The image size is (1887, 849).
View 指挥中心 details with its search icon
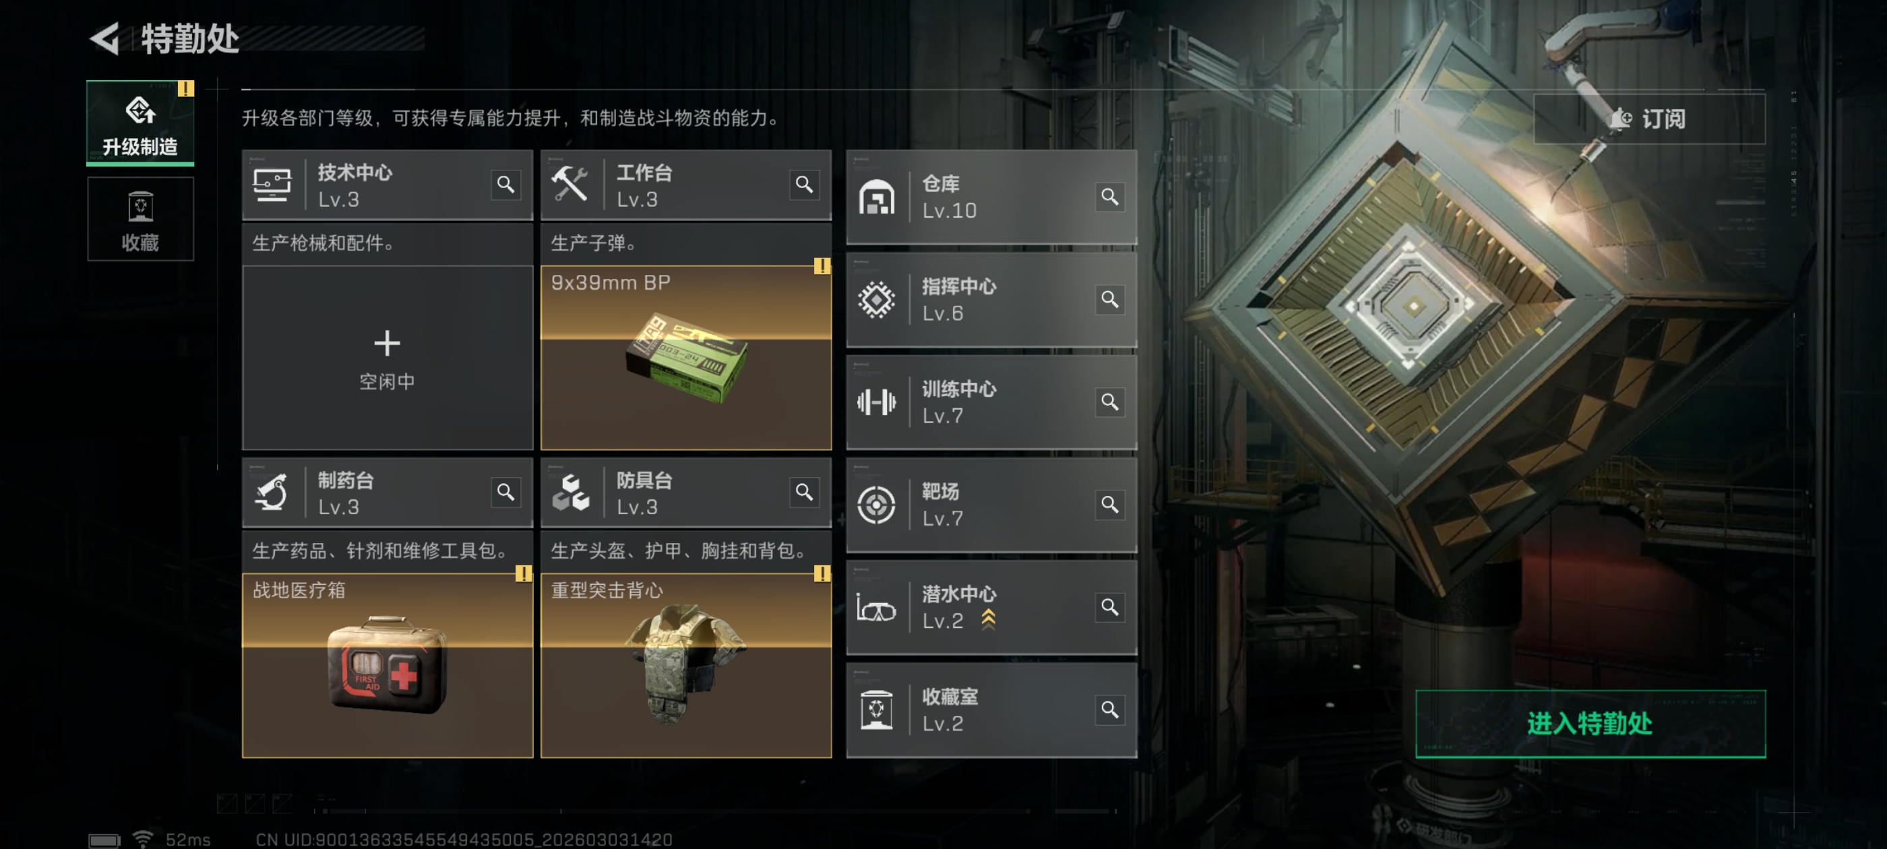1110,300
